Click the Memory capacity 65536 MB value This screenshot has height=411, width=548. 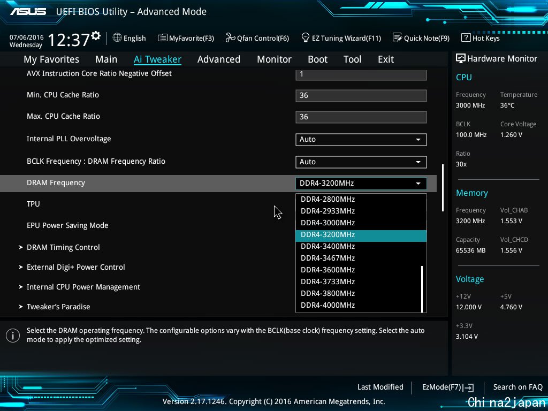(470, 250)
